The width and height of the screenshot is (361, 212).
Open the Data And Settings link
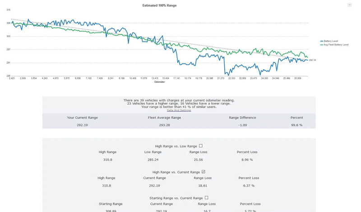click(179, 110)
